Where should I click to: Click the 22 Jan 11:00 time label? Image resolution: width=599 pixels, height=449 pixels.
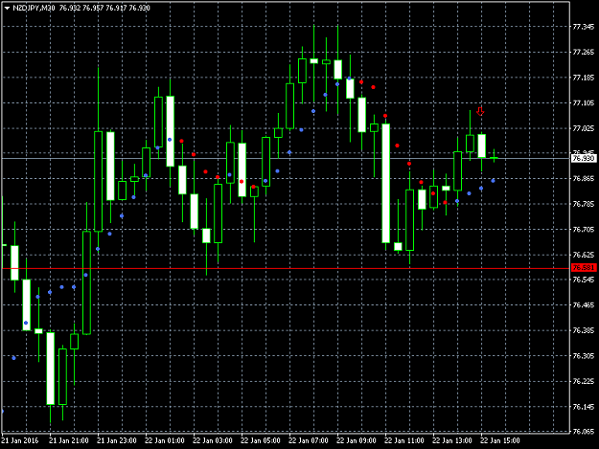[404, 440]
